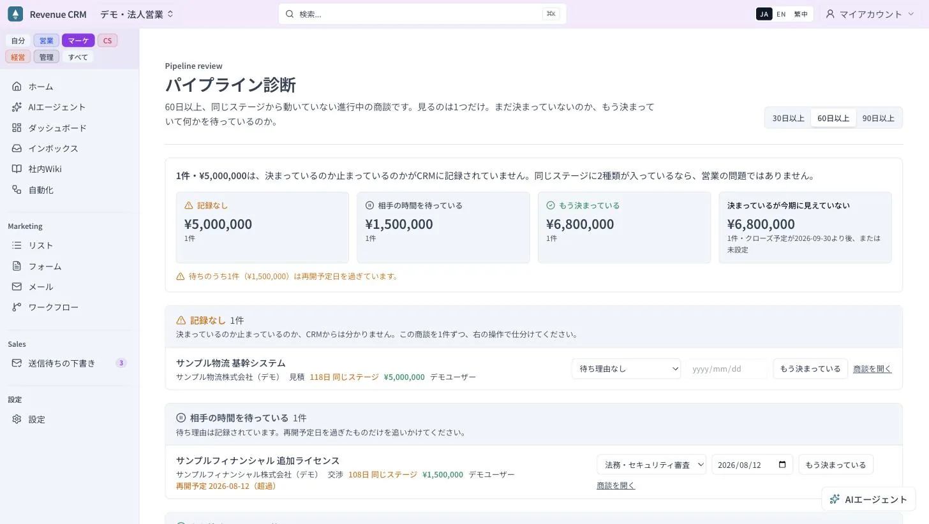Image resolution: width=929 pixels, height=524 pixels.
Task: Select the CS role tab
Action: [107, 40]
